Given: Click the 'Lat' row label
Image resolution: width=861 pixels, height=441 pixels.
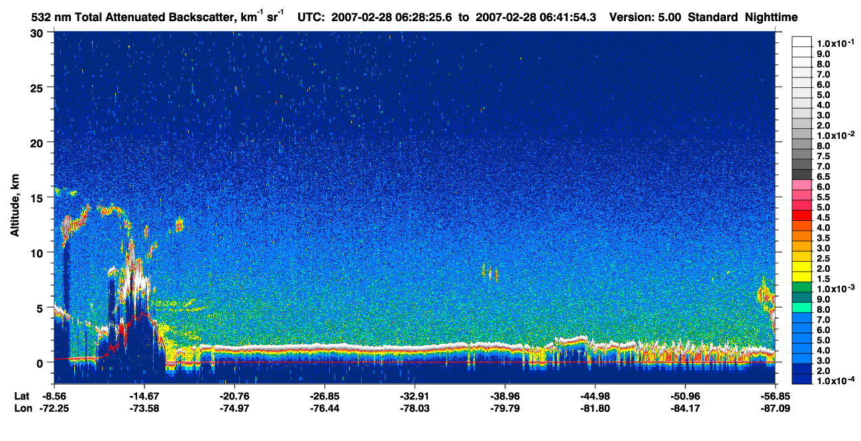Looking at the screenshot, I should click(21, 396).
